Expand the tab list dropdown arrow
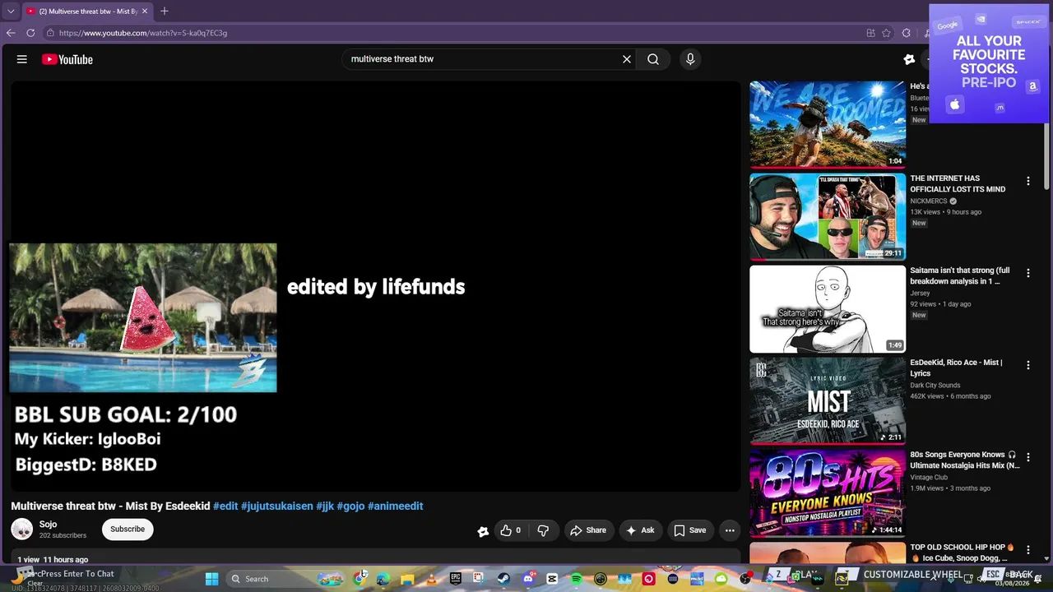Screen dimensions: 1053x592 pyautogui.click(x=11, y=12)
